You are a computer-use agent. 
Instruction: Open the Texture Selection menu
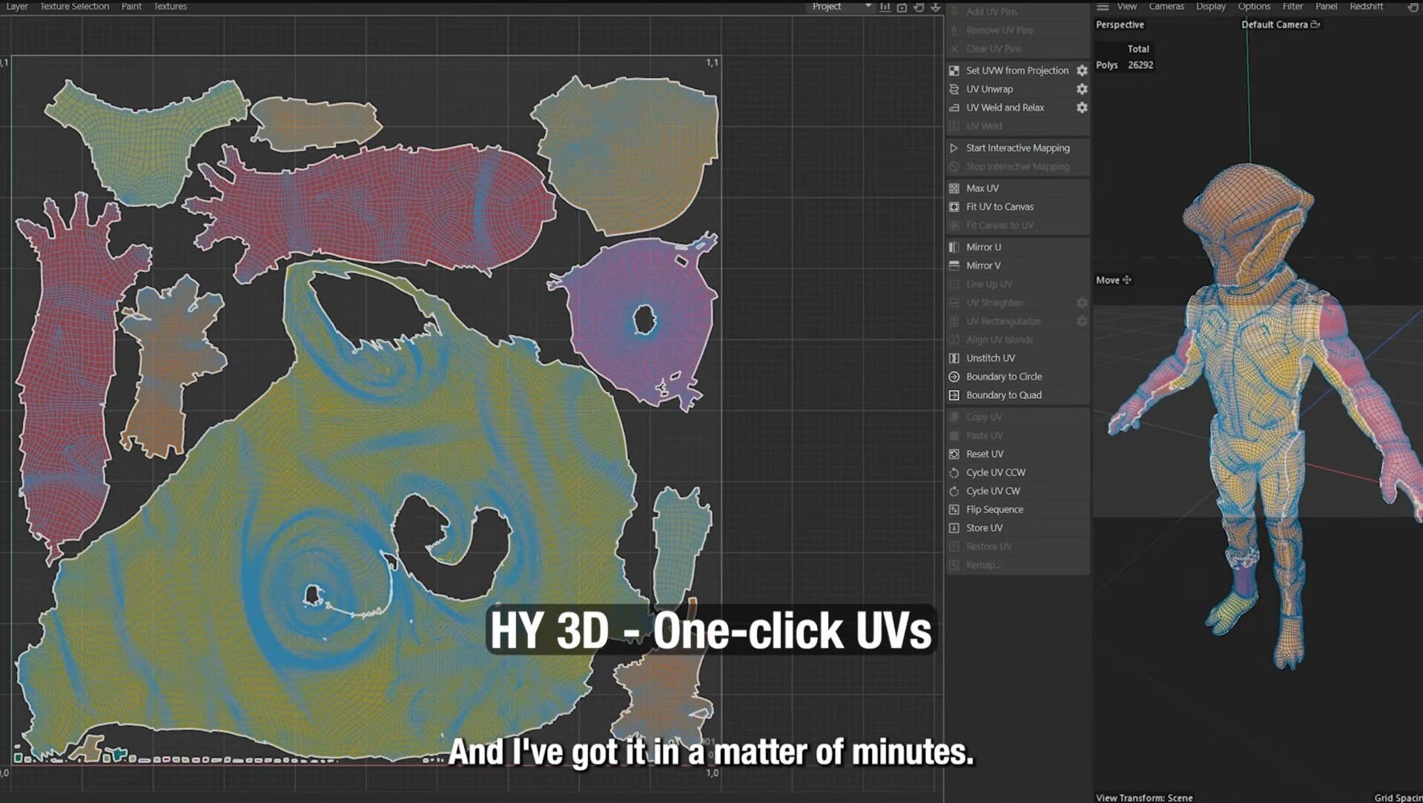74,7
